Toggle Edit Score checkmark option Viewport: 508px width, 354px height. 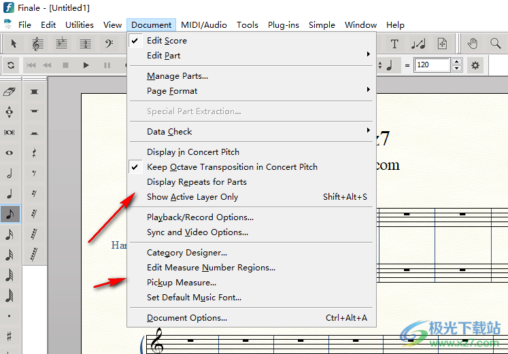click(x=167, y=41)
